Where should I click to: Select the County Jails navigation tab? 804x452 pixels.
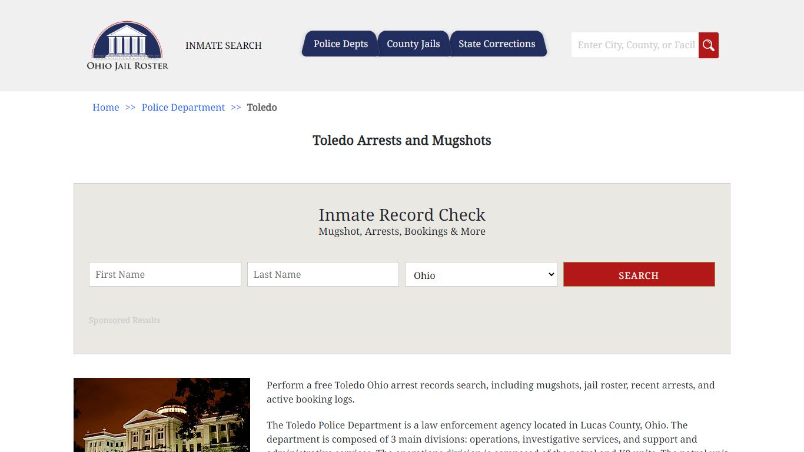coord(413,44)
